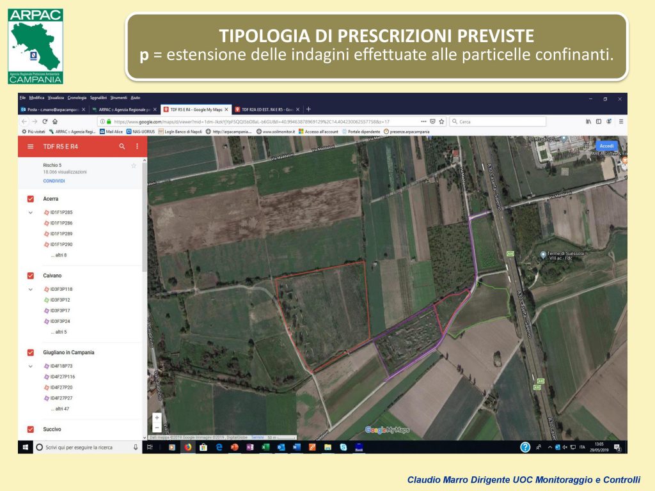The height and width of the screenshot is (491, 655).
Task: Zoom out on the map
Action: (x=157, y=427)
